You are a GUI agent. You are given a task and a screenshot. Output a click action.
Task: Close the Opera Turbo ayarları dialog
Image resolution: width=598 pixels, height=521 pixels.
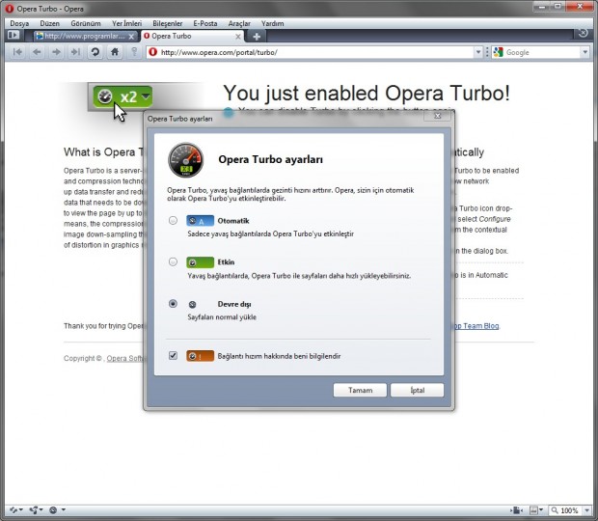(438, 116)
